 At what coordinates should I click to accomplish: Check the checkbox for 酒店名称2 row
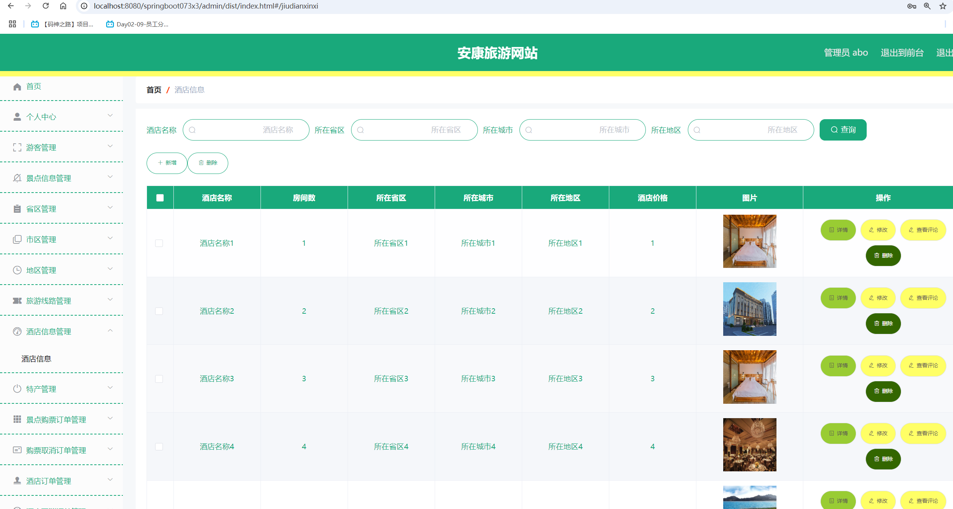(159, 311)
